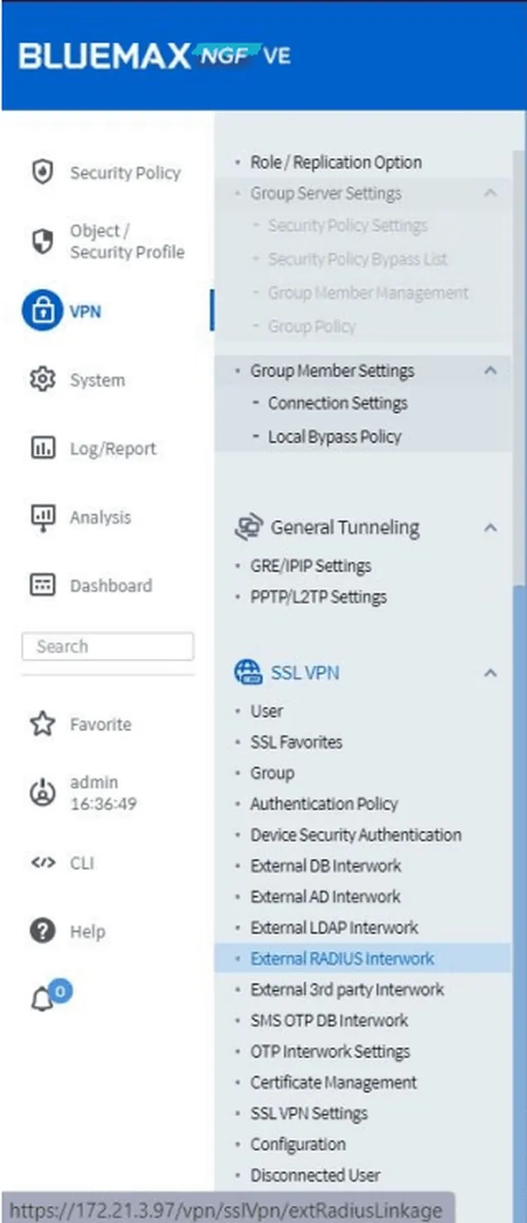Open Connection Settings
527x1223 pixels.
[338, 403]
